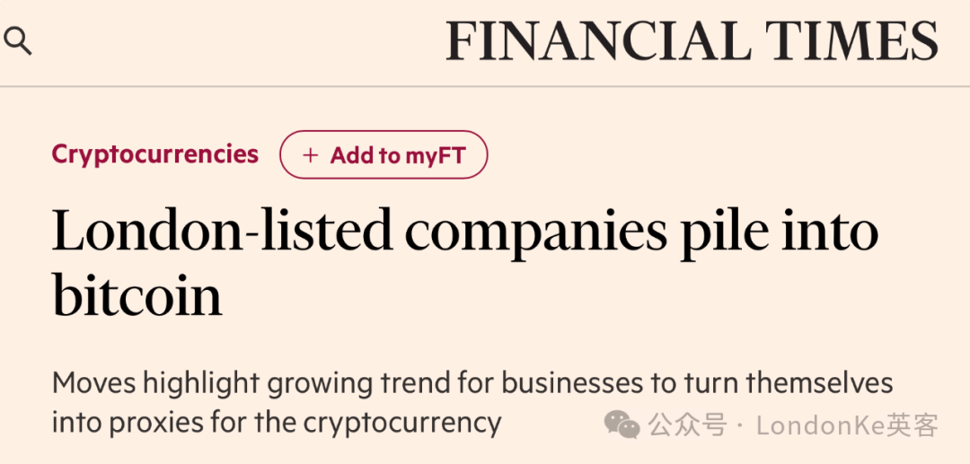970x464 pixels.
Task: Click the LondonKe英客 watermark text
Action: click(848, 425)
